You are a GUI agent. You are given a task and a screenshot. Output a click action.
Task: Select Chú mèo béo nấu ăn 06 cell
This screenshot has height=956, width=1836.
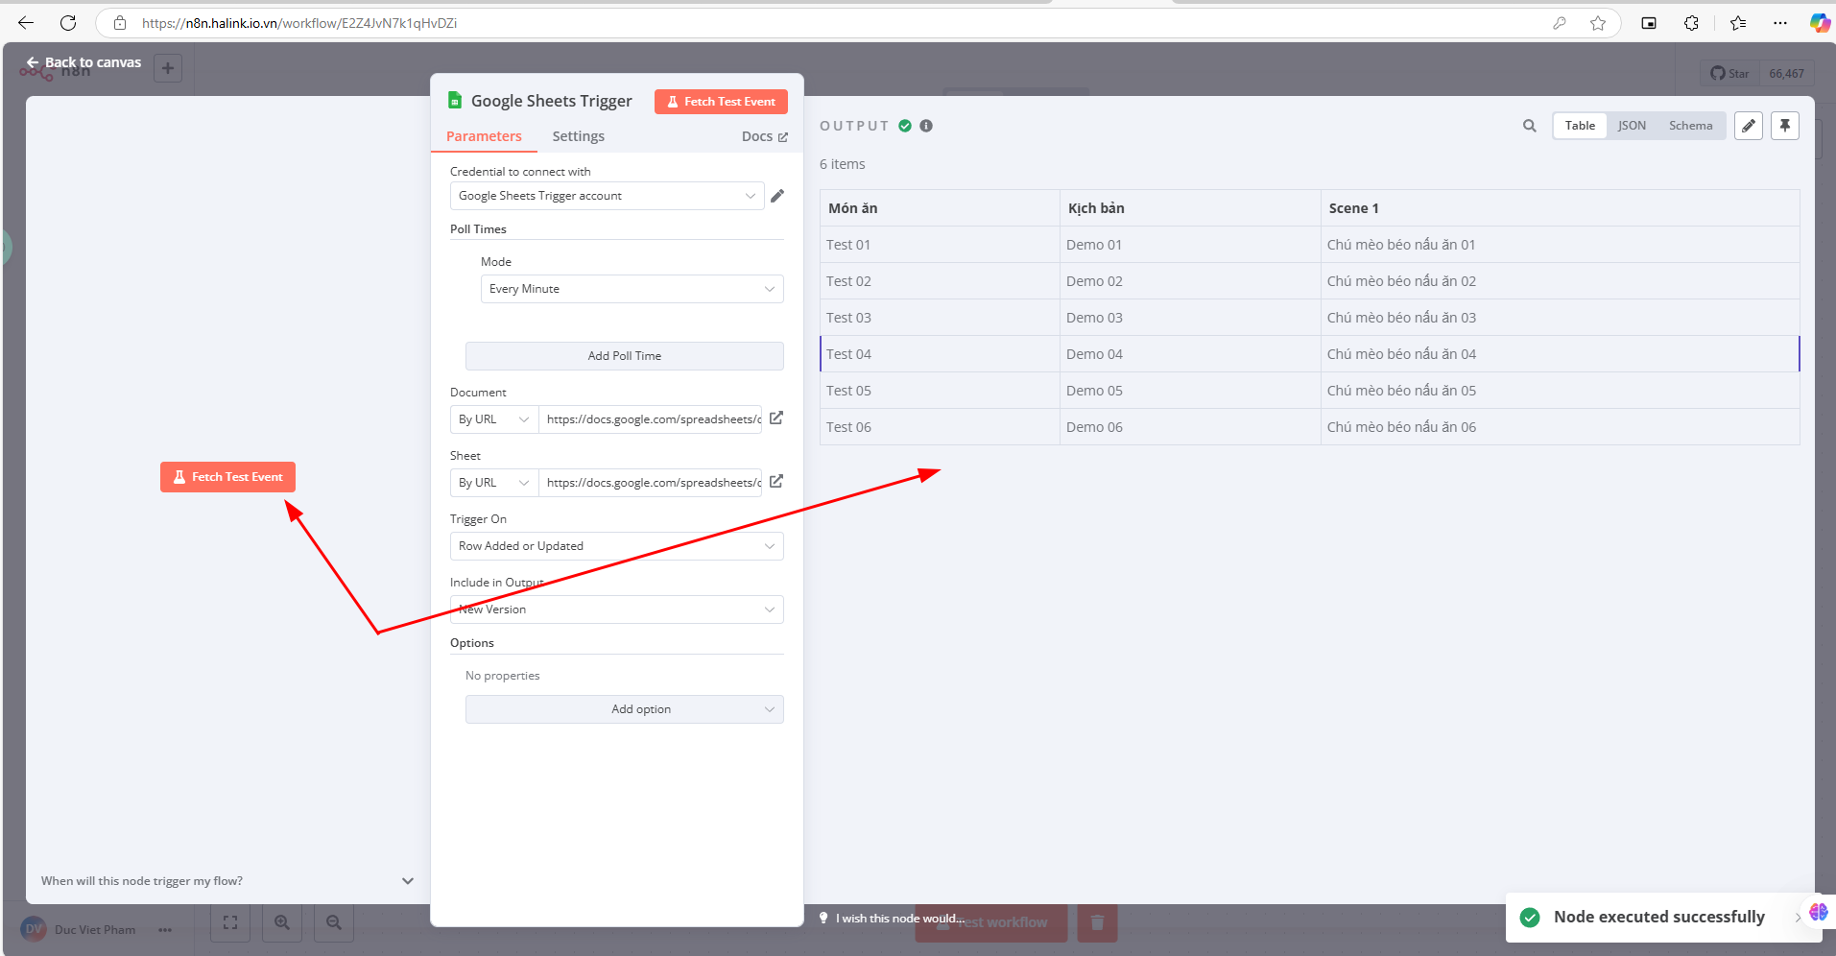tap(1560, 427)
